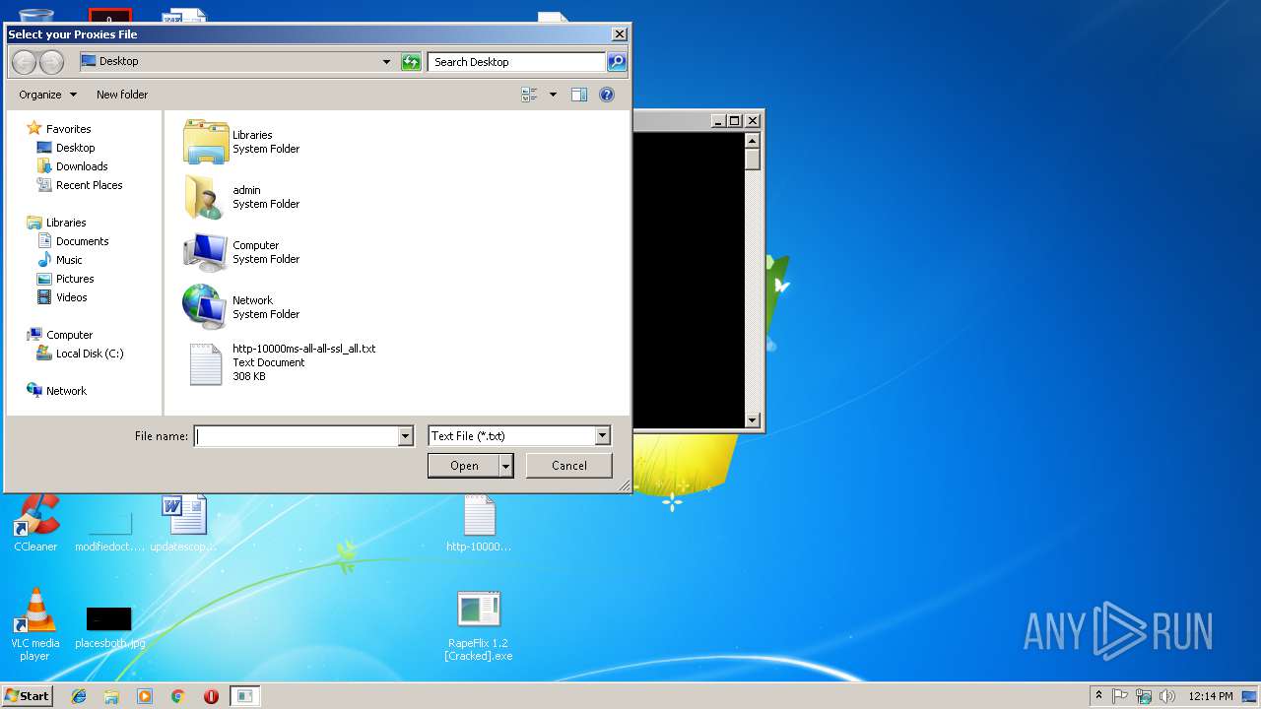
Task: Click the Cancel button
Action: click(x=569, y=466)
